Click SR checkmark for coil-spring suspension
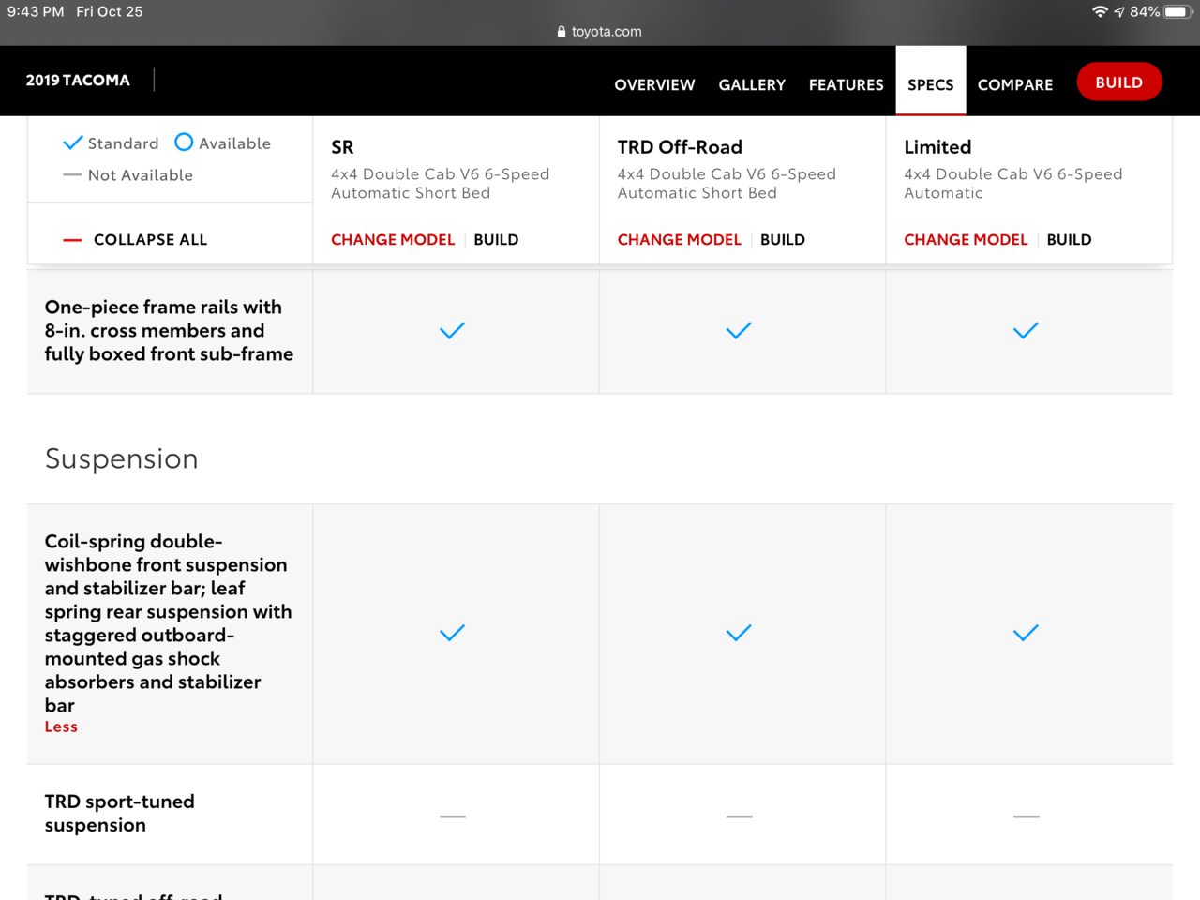Viewport: 1200px width, 900px height. click(452, 633)
